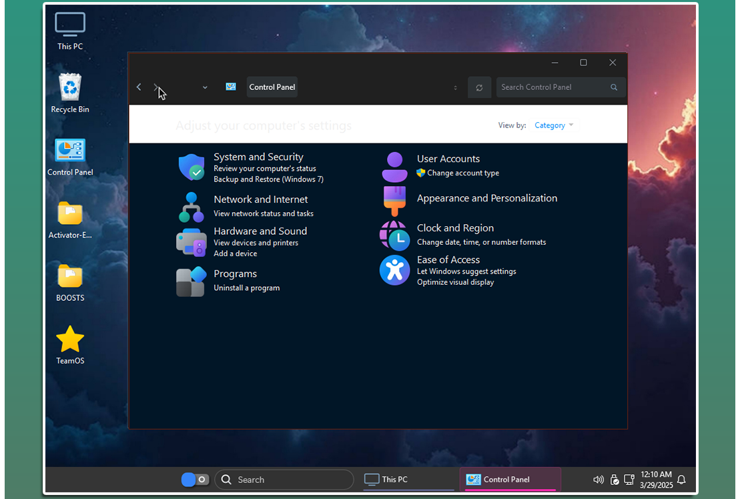Click the Programs category icon
738x499 pixels.
[x=191, y=281]
